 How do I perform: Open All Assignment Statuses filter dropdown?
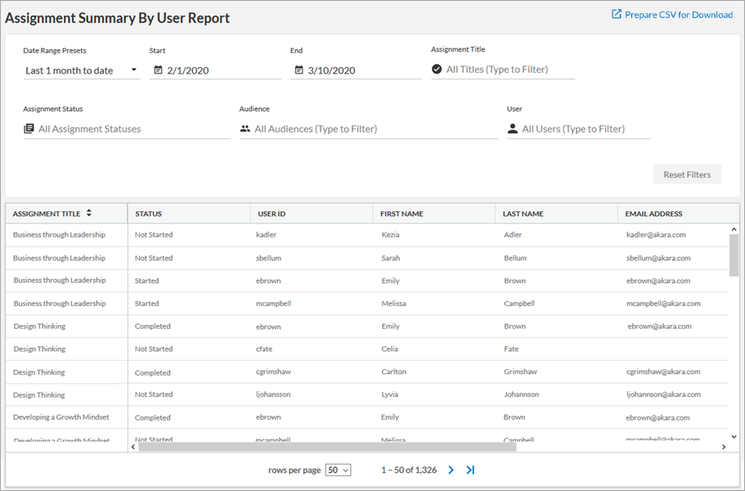(127, 128)
